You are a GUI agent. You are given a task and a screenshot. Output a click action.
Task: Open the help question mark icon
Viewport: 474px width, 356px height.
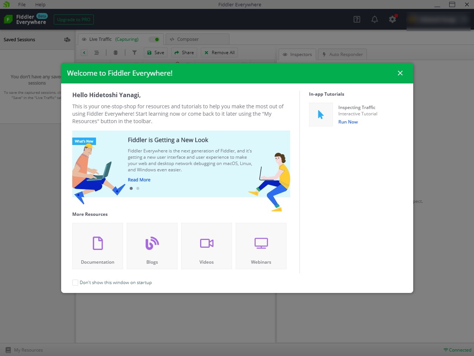click(357, 19)
